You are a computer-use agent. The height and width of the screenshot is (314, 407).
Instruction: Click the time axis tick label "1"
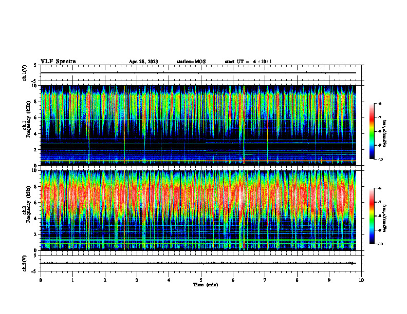pyautogui.click(x=73, y=280)
